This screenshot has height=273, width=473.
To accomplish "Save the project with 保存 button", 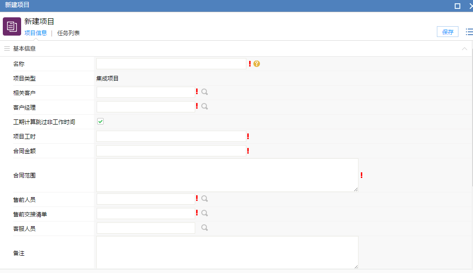I will tap(448, 31).
